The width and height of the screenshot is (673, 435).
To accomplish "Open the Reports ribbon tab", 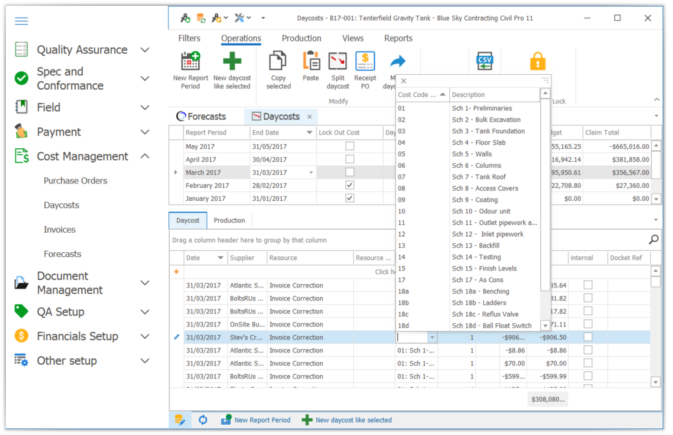I will coord(399,38).
